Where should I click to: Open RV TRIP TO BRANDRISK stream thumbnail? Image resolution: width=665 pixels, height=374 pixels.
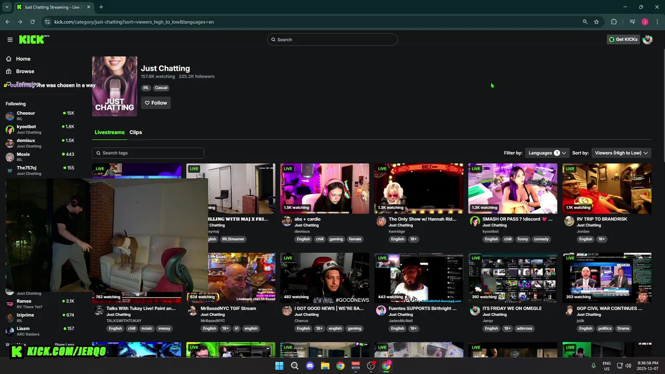coord(607,189)
